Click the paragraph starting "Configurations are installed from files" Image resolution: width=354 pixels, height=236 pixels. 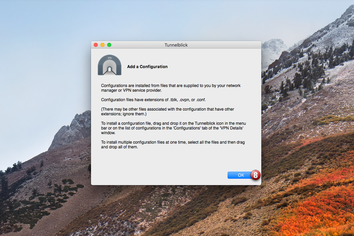click(171, 88)
